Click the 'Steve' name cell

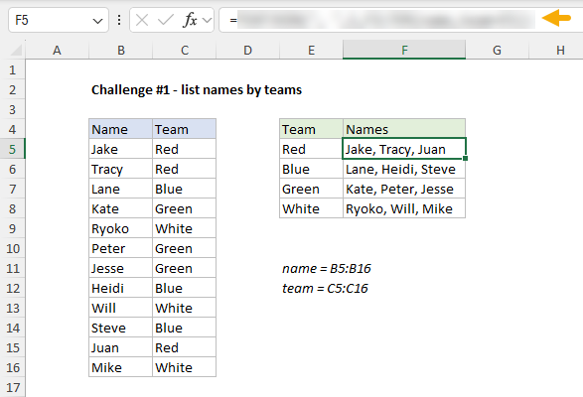pos(120,328)
